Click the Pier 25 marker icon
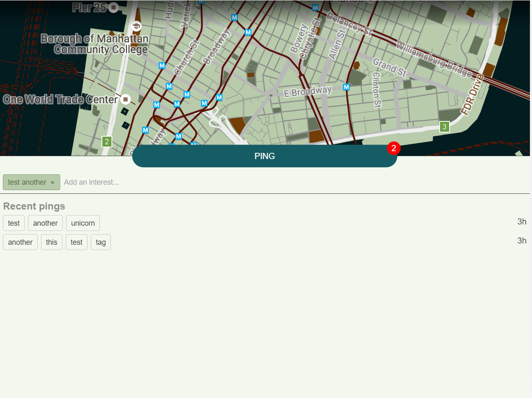 (x=113, y=7)
